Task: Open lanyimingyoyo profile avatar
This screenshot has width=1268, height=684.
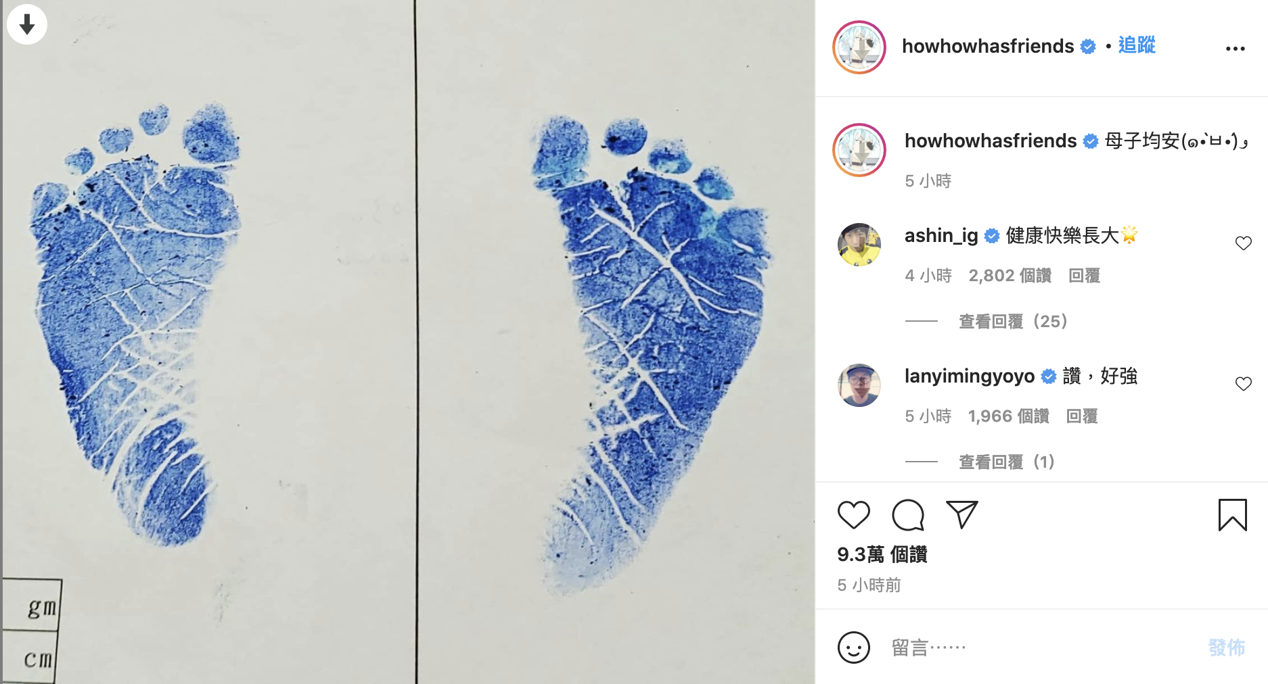Action: (x=859, y=385)
